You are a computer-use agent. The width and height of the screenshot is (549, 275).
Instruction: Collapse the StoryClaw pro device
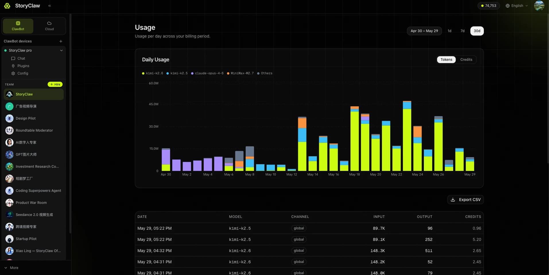click(x=61, y=50)
